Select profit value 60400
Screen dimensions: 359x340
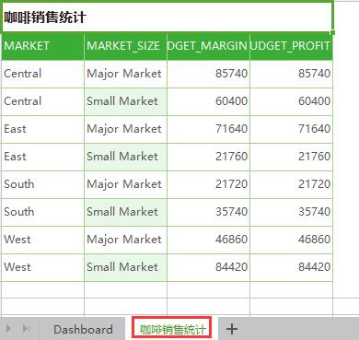(x=292, y=101)
